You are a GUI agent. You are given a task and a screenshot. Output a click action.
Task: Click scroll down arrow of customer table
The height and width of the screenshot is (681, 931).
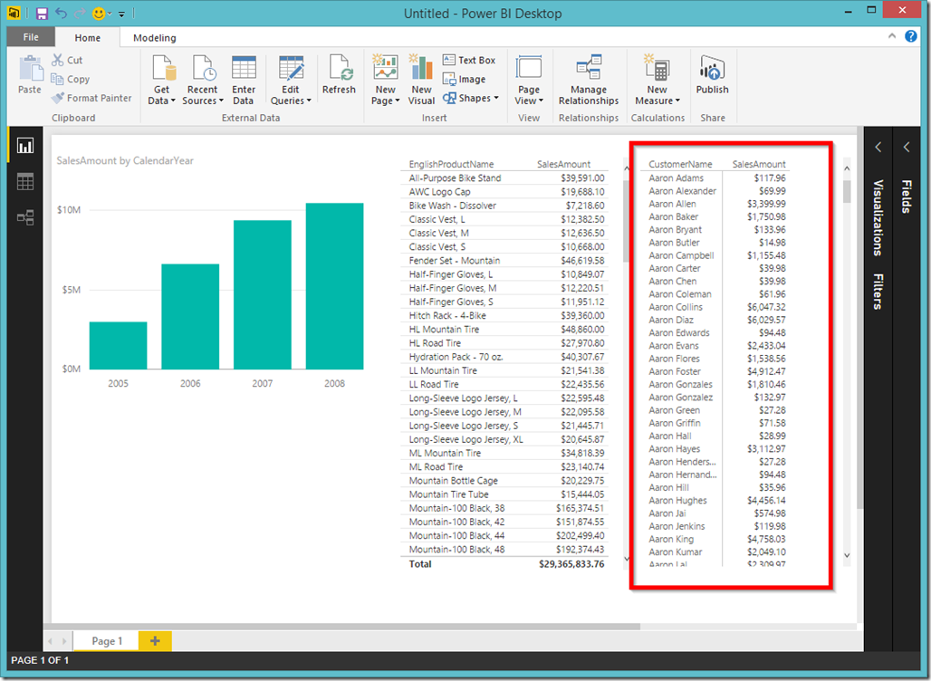(x=847, y=556)
